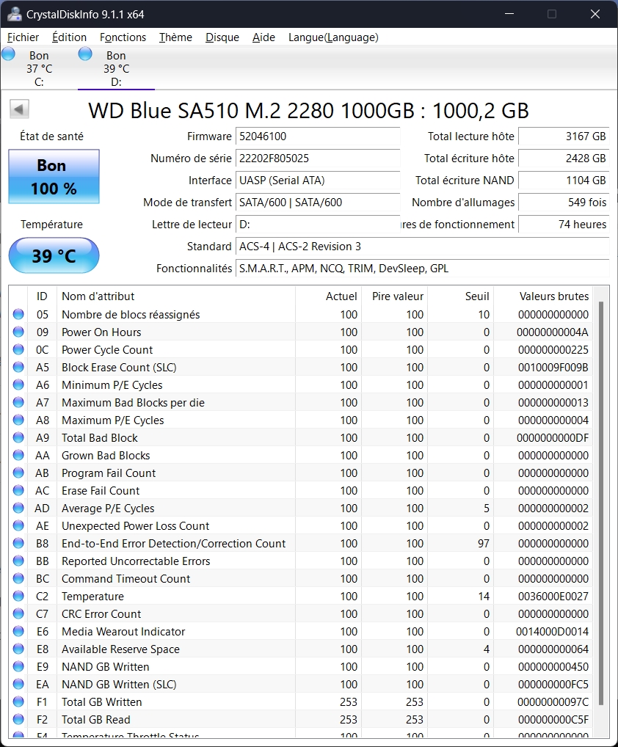Click status orb of Command Timeout Count row
This screenshot has height=747, width=618.
point(18,579)
